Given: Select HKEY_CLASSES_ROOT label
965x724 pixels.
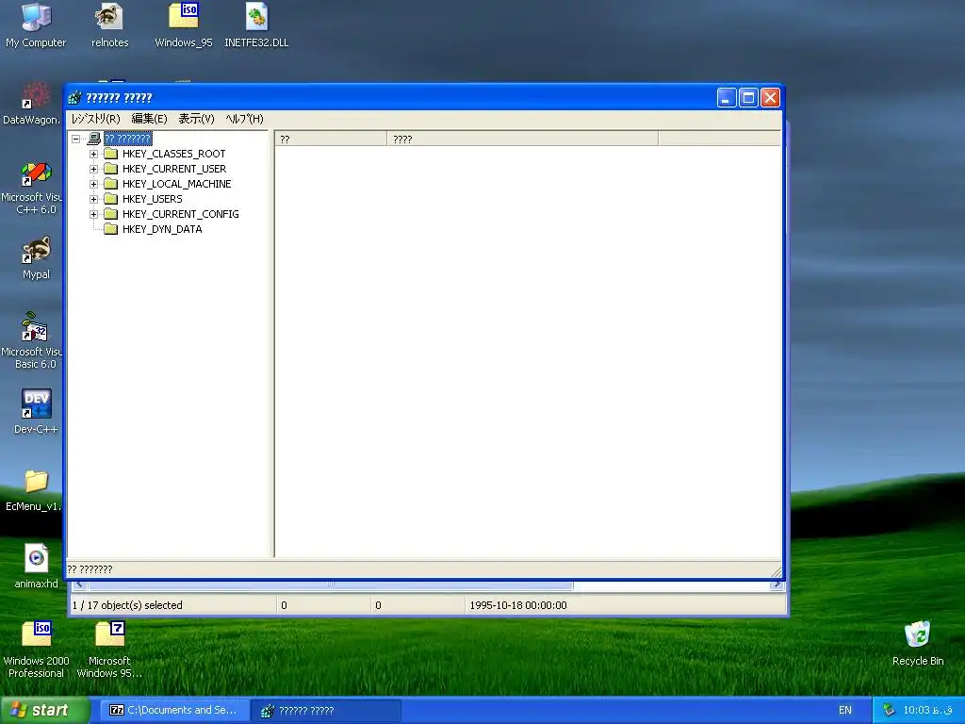Looking at the screenshot, I should click(x=173, y=154).
